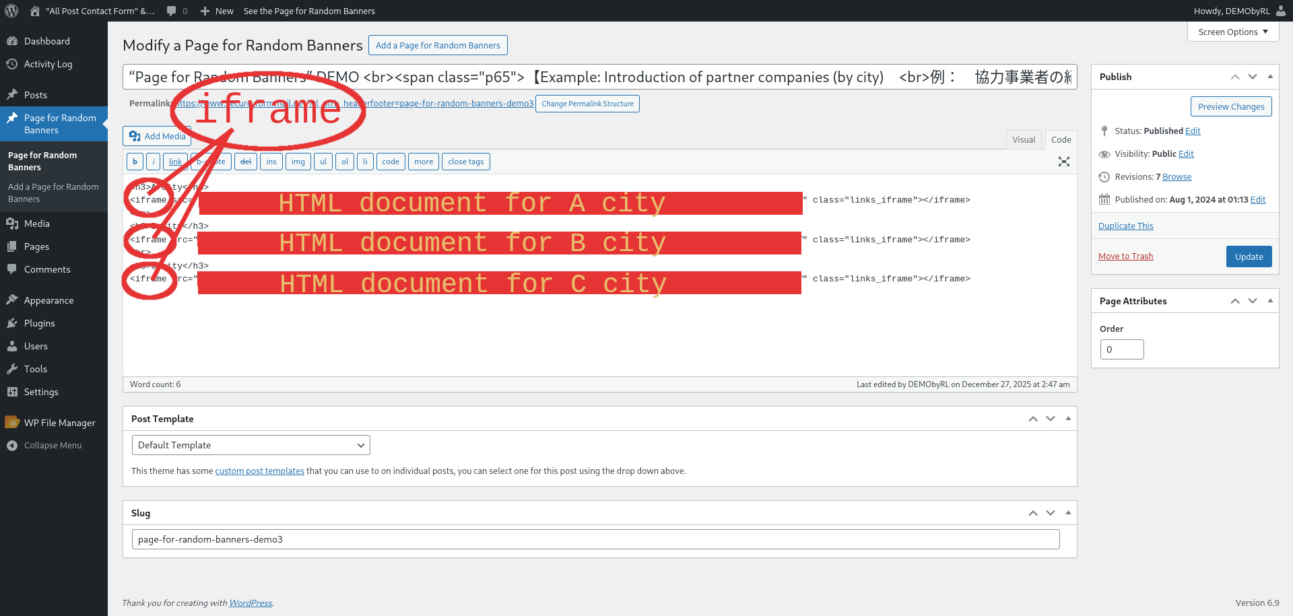Click the close tags toolbar button
Screen dimensions: 1293x616
coord(465,162)
